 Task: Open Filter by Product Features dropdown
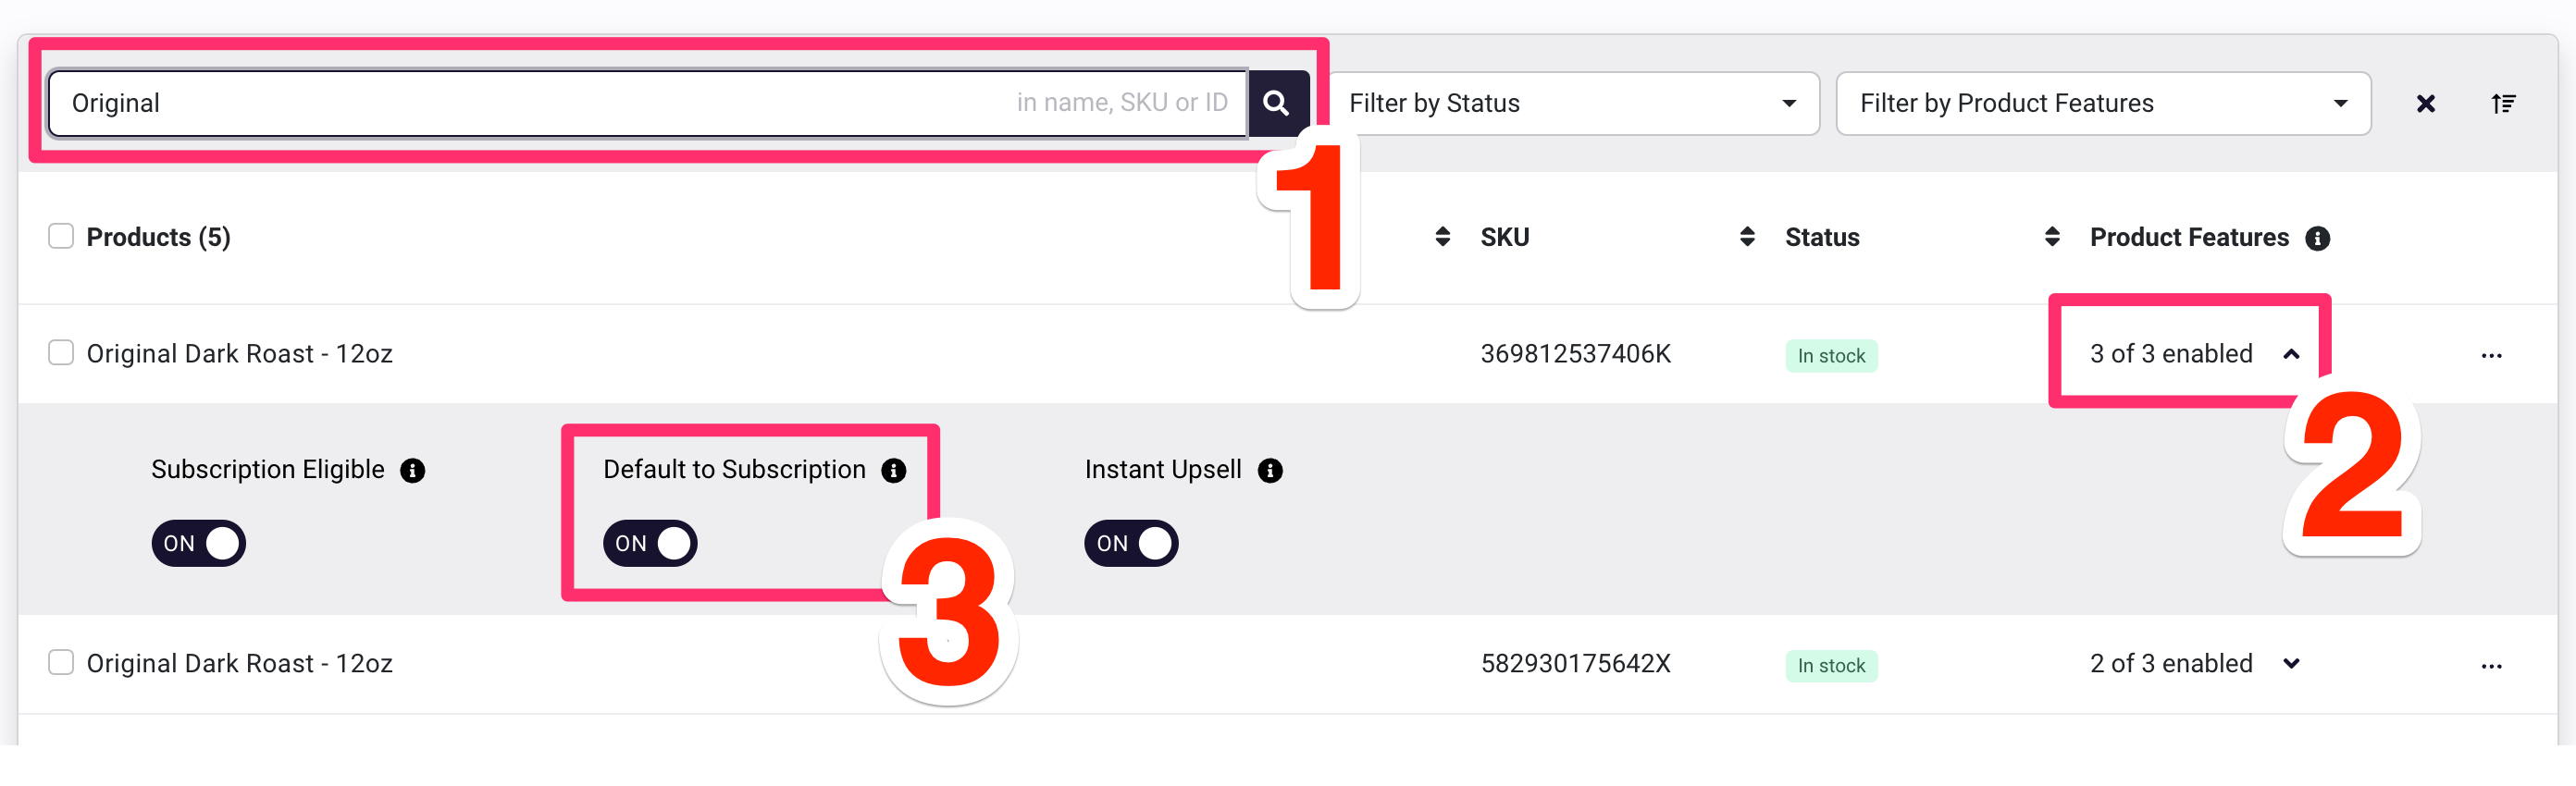tap(2103, 103)
